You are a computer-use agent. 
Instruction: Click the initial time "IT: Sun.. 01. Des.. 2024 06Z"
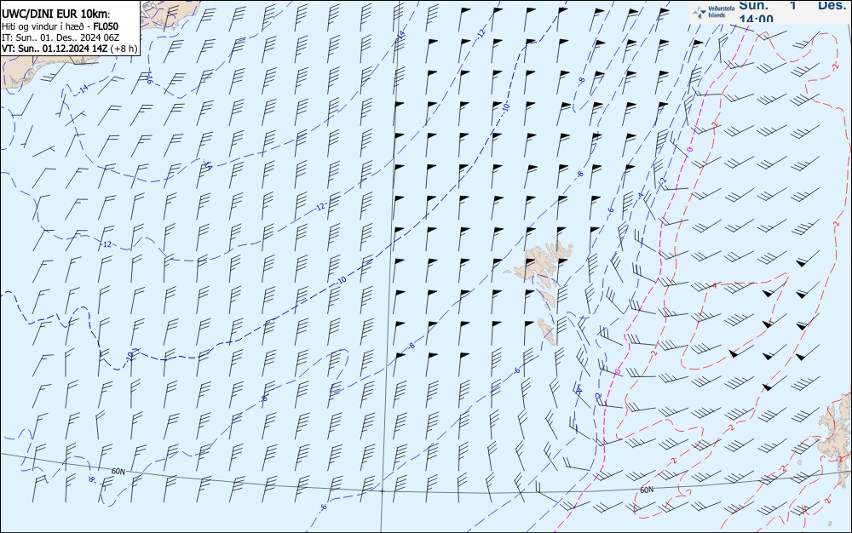pyautogui.click(x=60, y=37)
